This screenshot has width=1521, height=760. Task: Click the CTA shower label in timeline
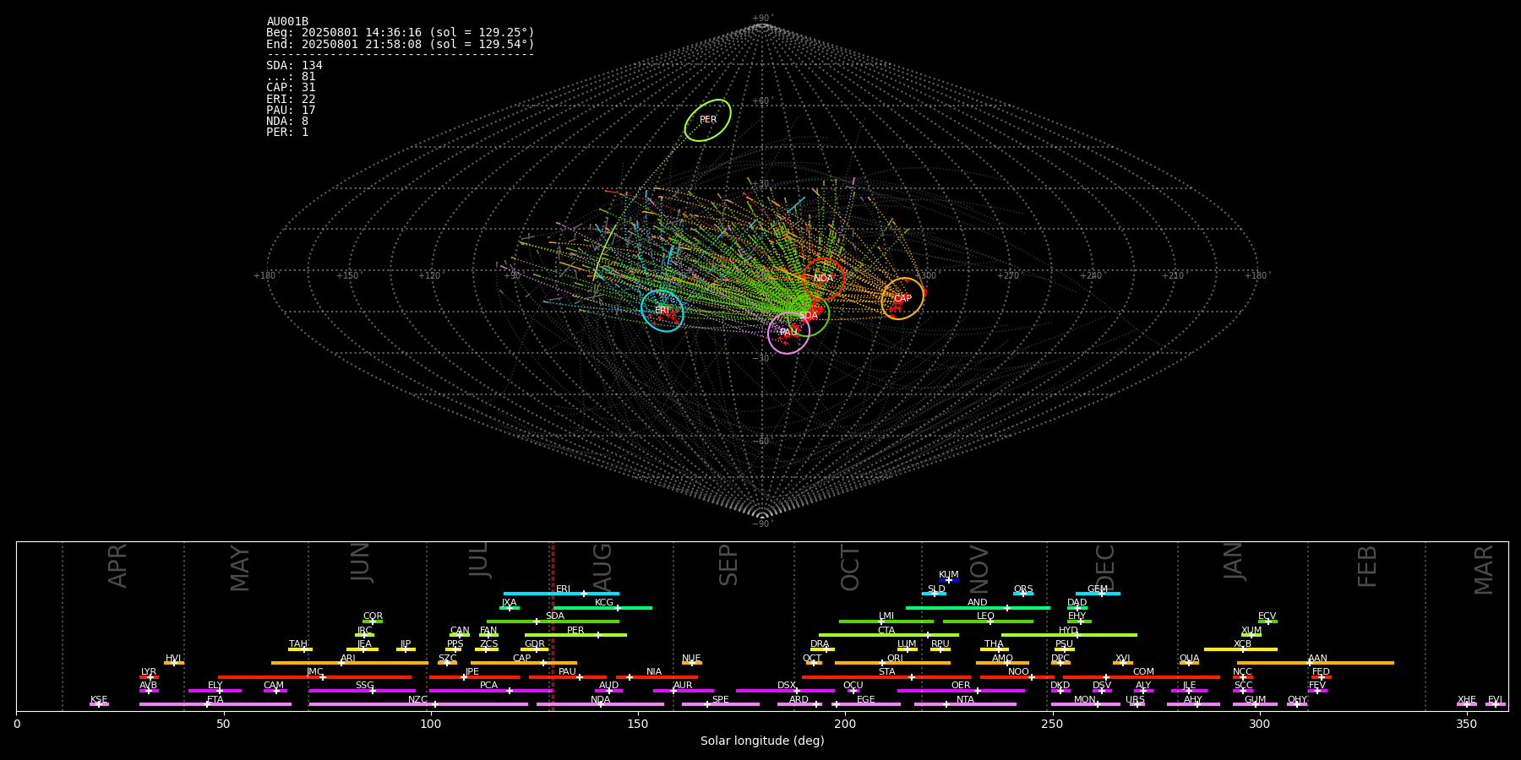[886, 631]
